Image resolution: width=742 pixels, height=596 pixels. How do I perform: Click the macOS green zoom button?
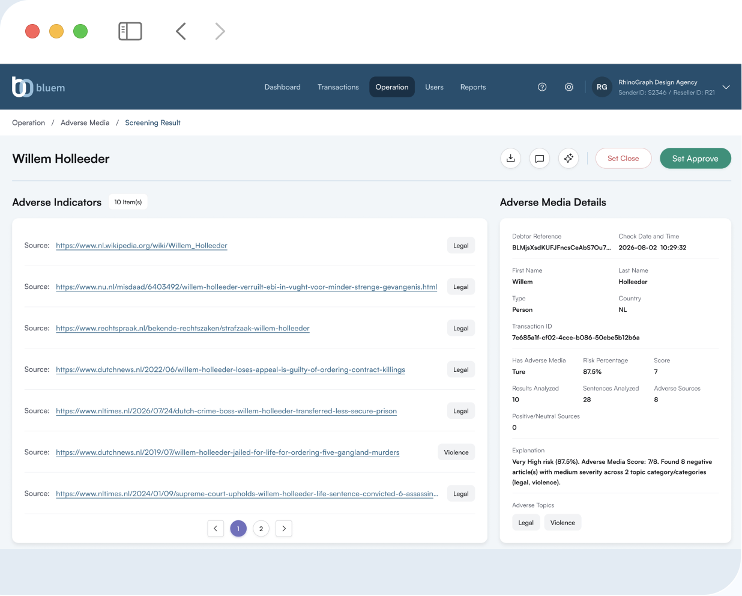80,31
